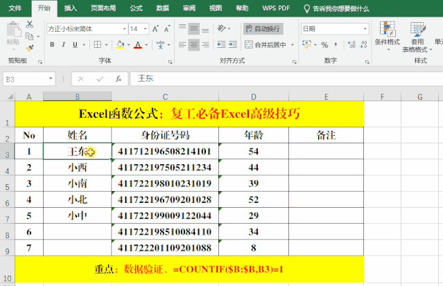
Task: Apply comma style
Action: tap(336, 44)
